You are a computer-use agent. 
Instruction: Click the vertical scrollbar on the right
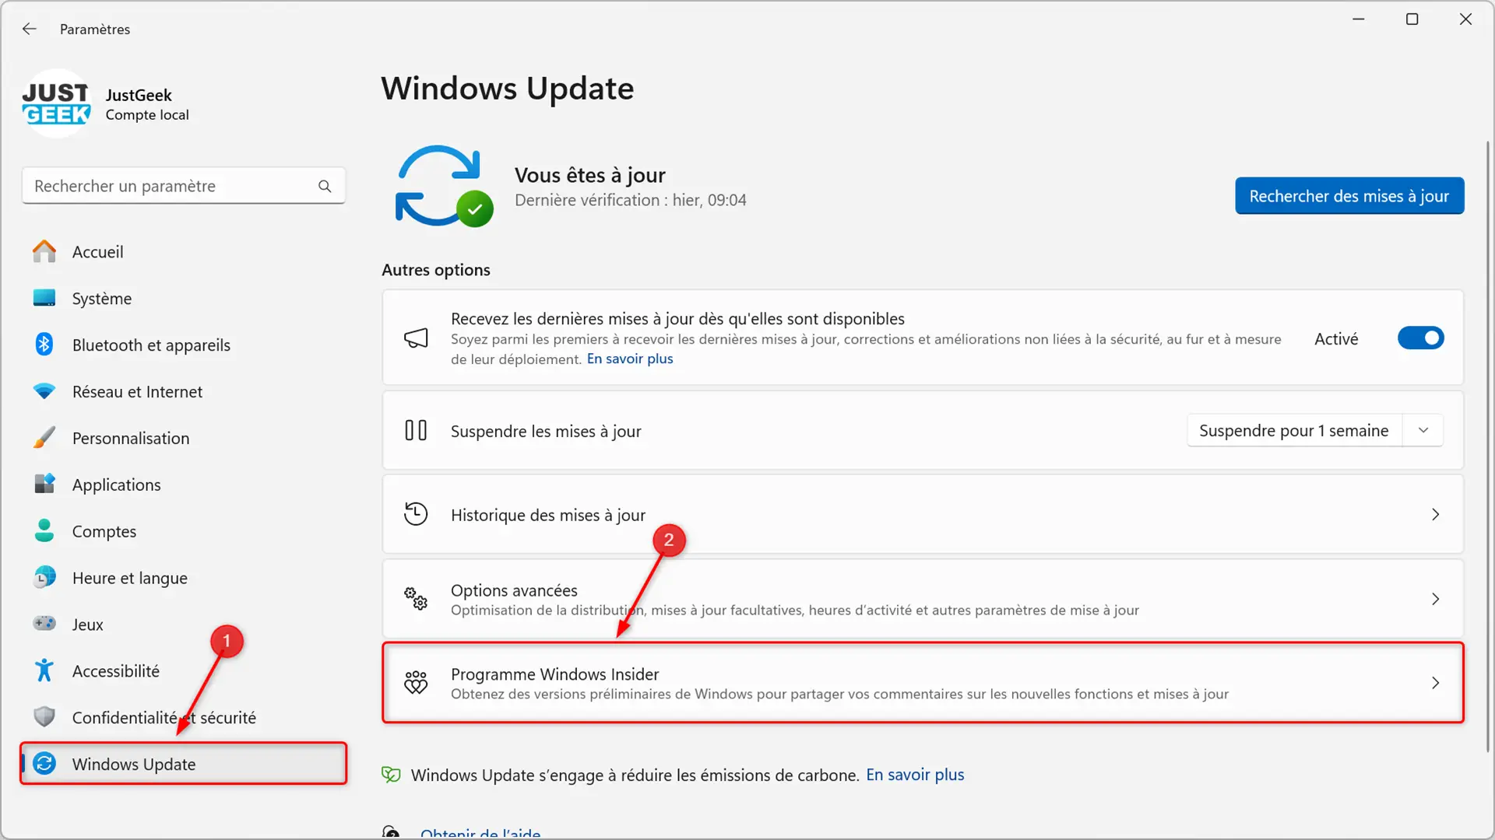[1488, 447]
